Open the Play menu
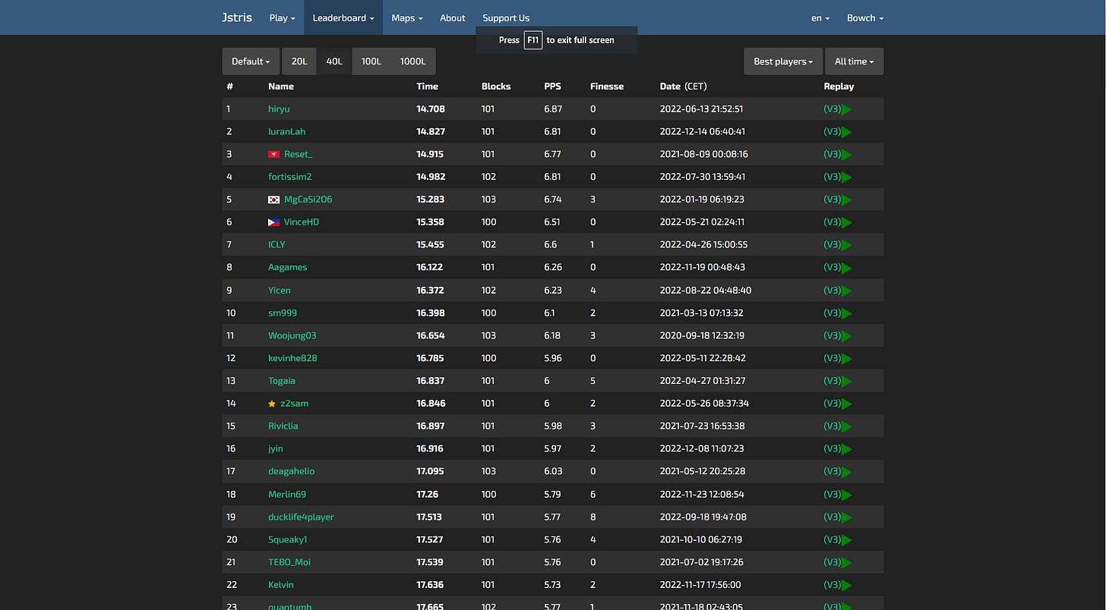 pyautogui.click(x=282, y=17)
